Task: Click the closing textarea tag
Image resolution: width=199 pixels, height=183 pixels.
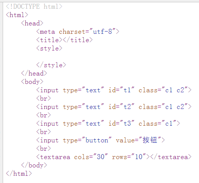Action: click(171, 157)
